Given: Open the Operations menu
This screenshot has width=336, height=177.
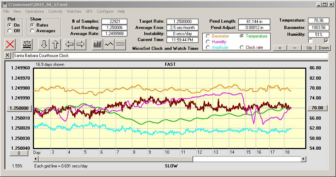Looking at the screenshot, I should (x=35, y=11).
